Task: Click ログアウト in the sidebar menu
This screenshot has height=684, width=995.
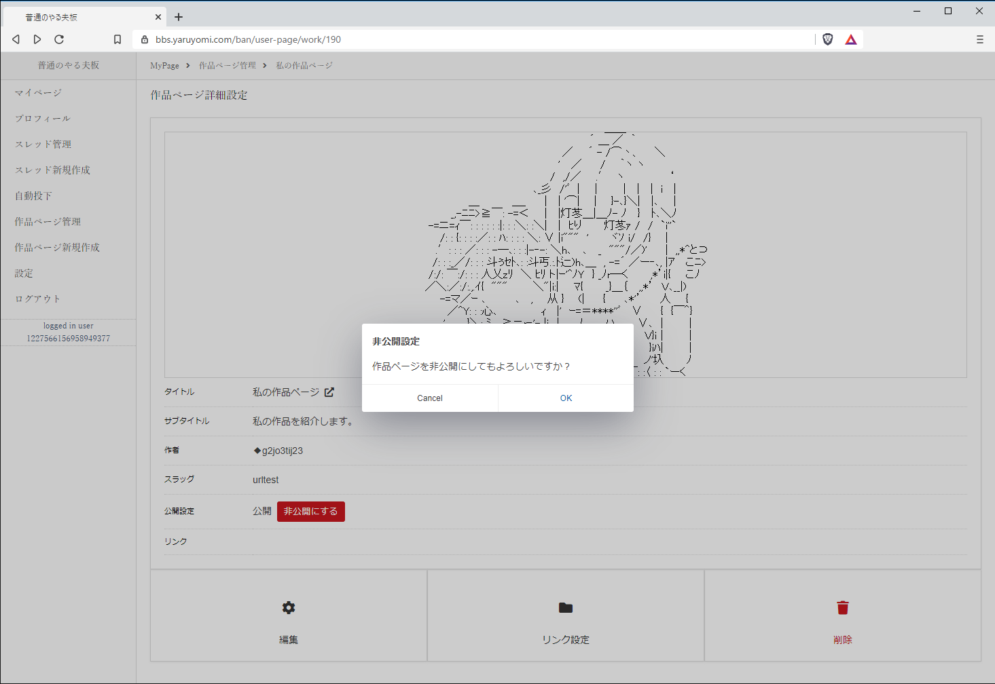Action: (37, 299)
